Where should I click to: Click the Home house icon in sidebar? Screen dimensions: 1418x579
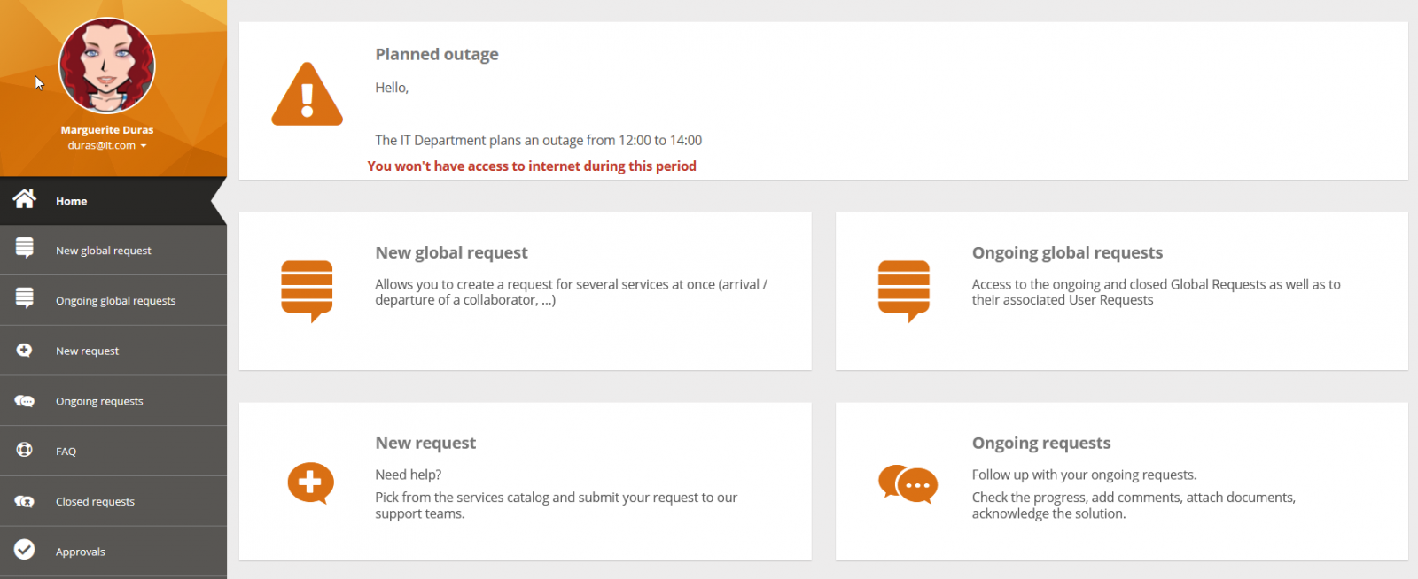25,199
